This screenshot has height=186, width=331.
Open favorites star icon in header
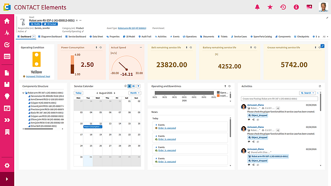point(270,7)
